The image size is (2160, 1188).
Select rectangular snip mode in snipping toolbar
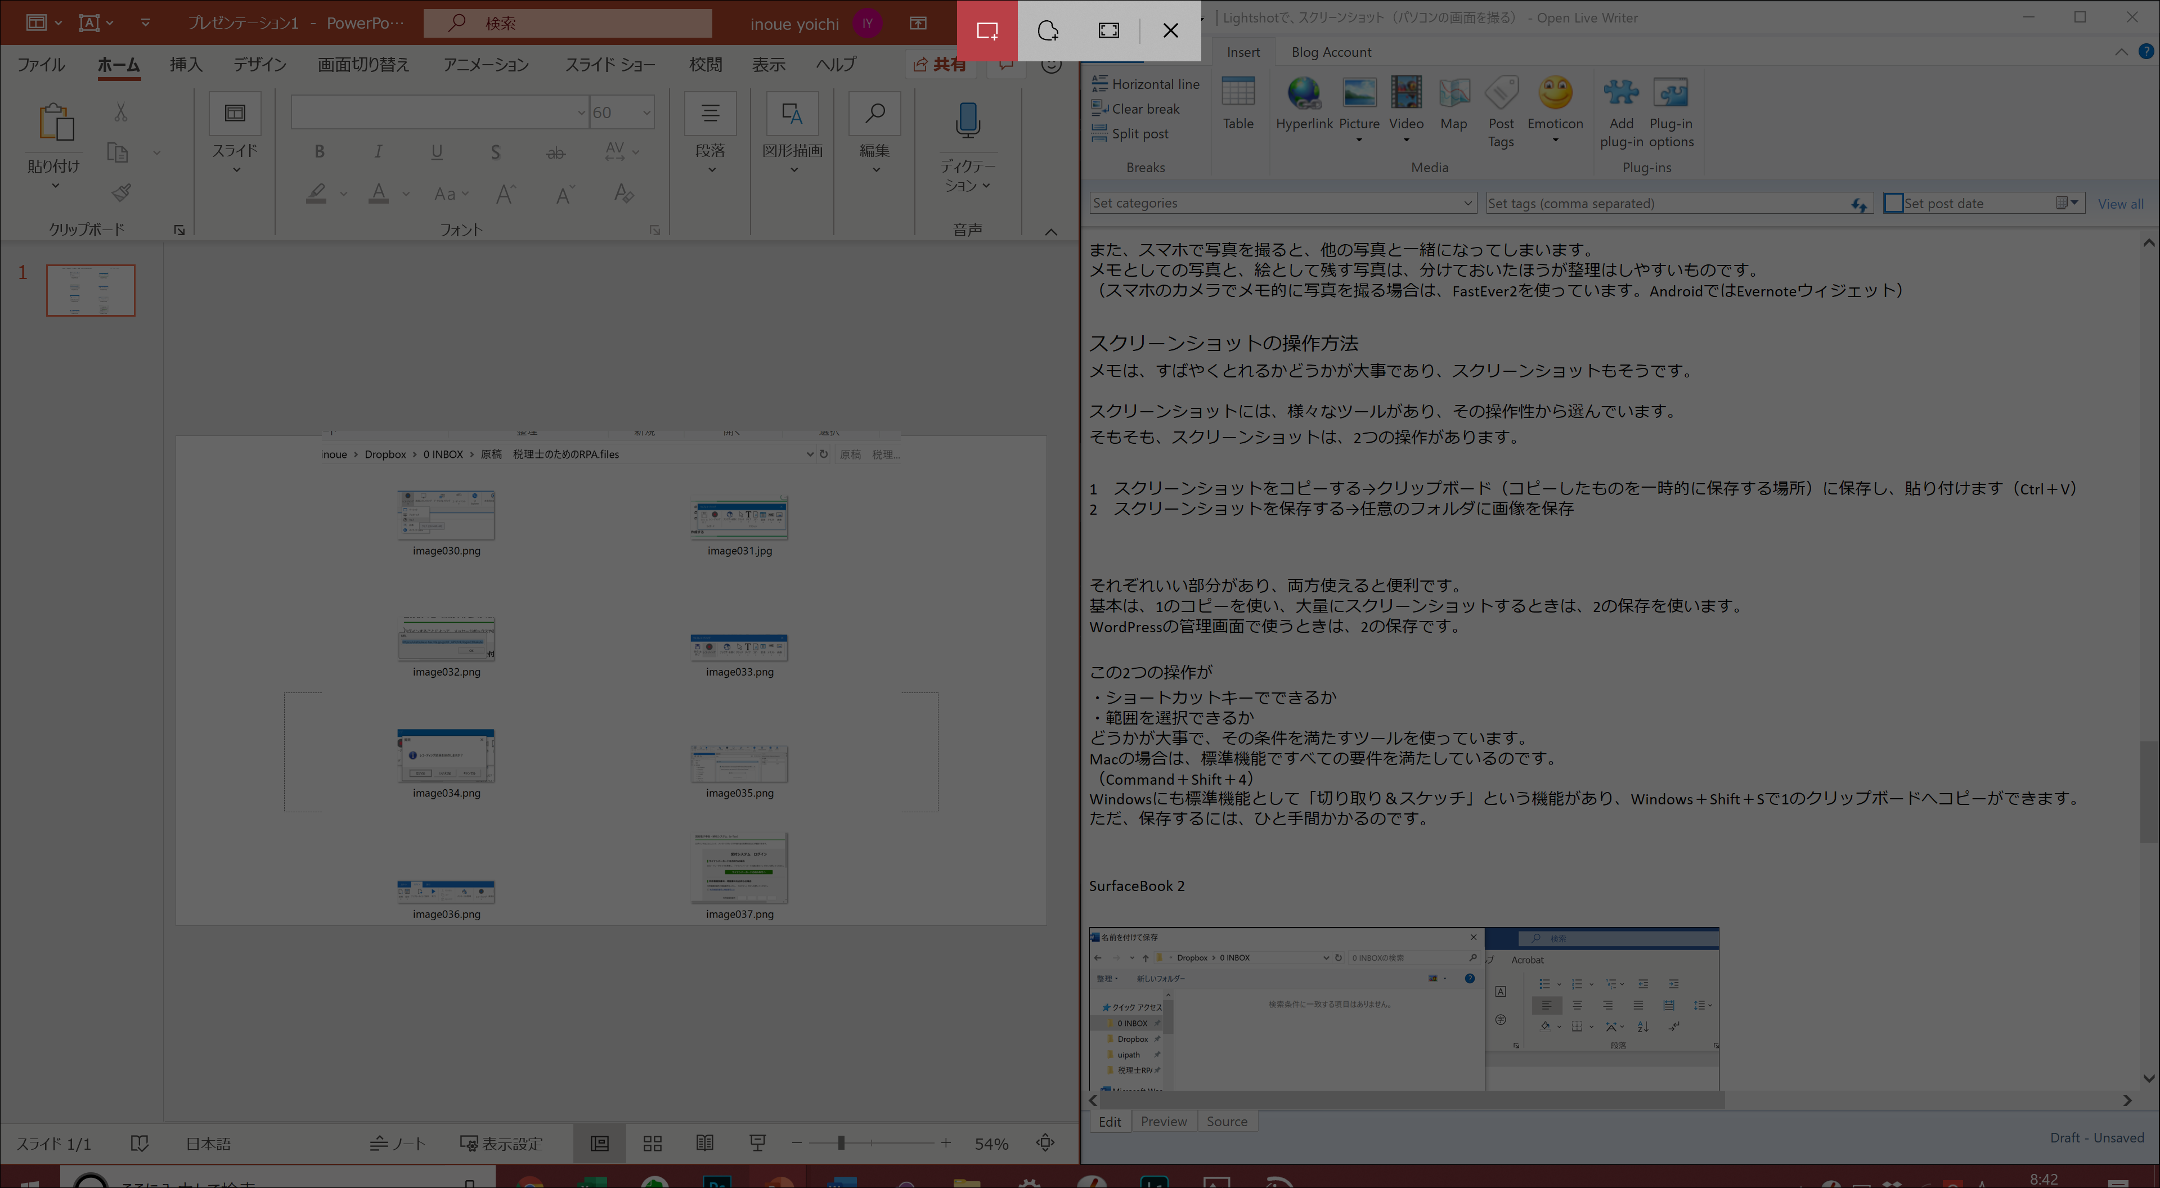coord(987,31)
